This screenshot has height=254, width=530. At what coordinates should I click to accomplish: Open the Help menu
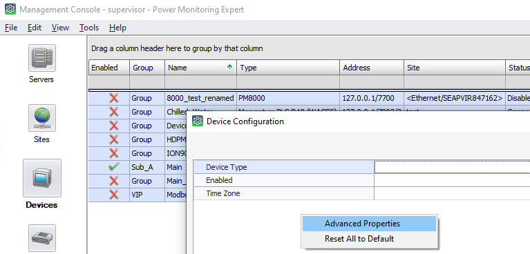pos(117,28)
